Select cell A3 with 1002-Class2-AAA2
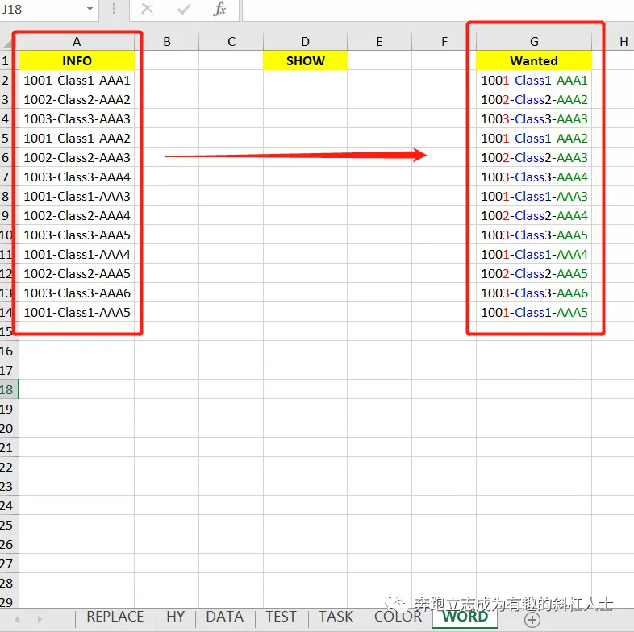The width and height of the screenshot is (634, 632). (x=77, y=99)
